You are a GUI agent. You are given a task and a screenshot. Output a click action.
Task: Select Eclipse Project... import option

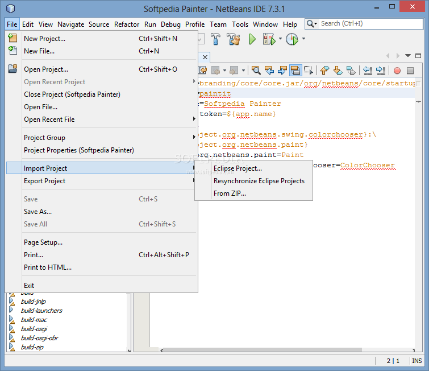point(253,168)
